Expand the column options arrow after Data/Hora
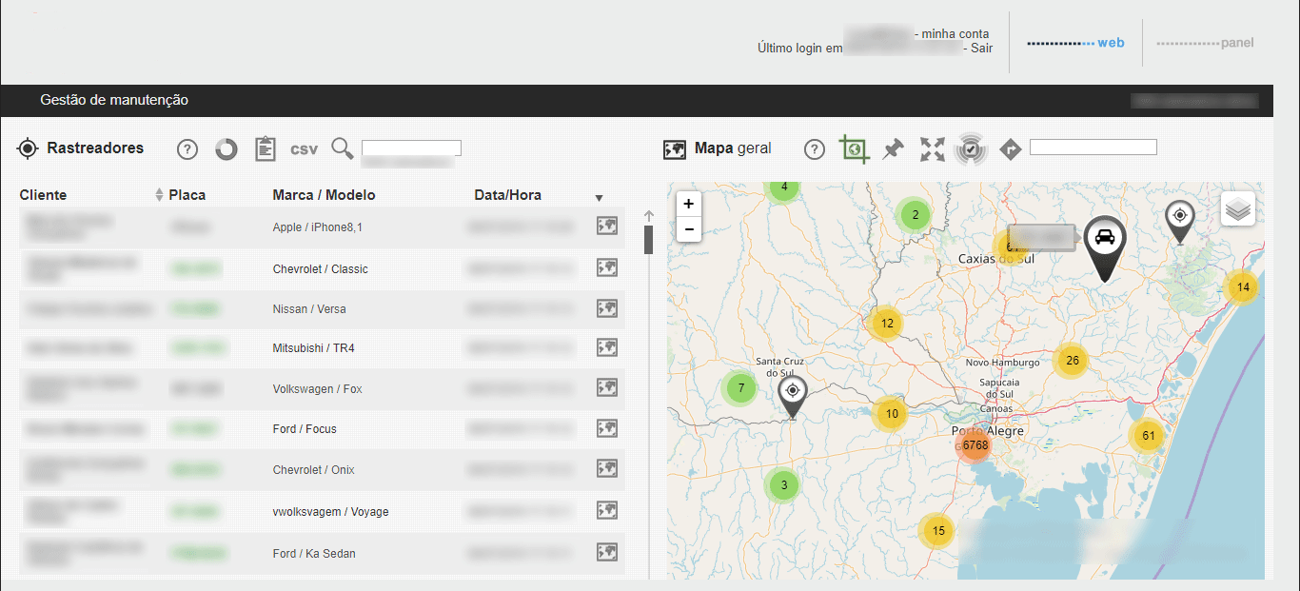This screenshot has width=1300, height=591. [x=599, y=198]
